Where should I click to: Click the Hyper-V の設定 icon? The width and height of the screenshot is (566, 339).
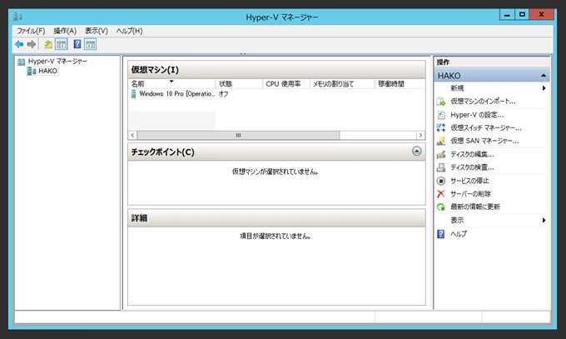tap(441, 115)
